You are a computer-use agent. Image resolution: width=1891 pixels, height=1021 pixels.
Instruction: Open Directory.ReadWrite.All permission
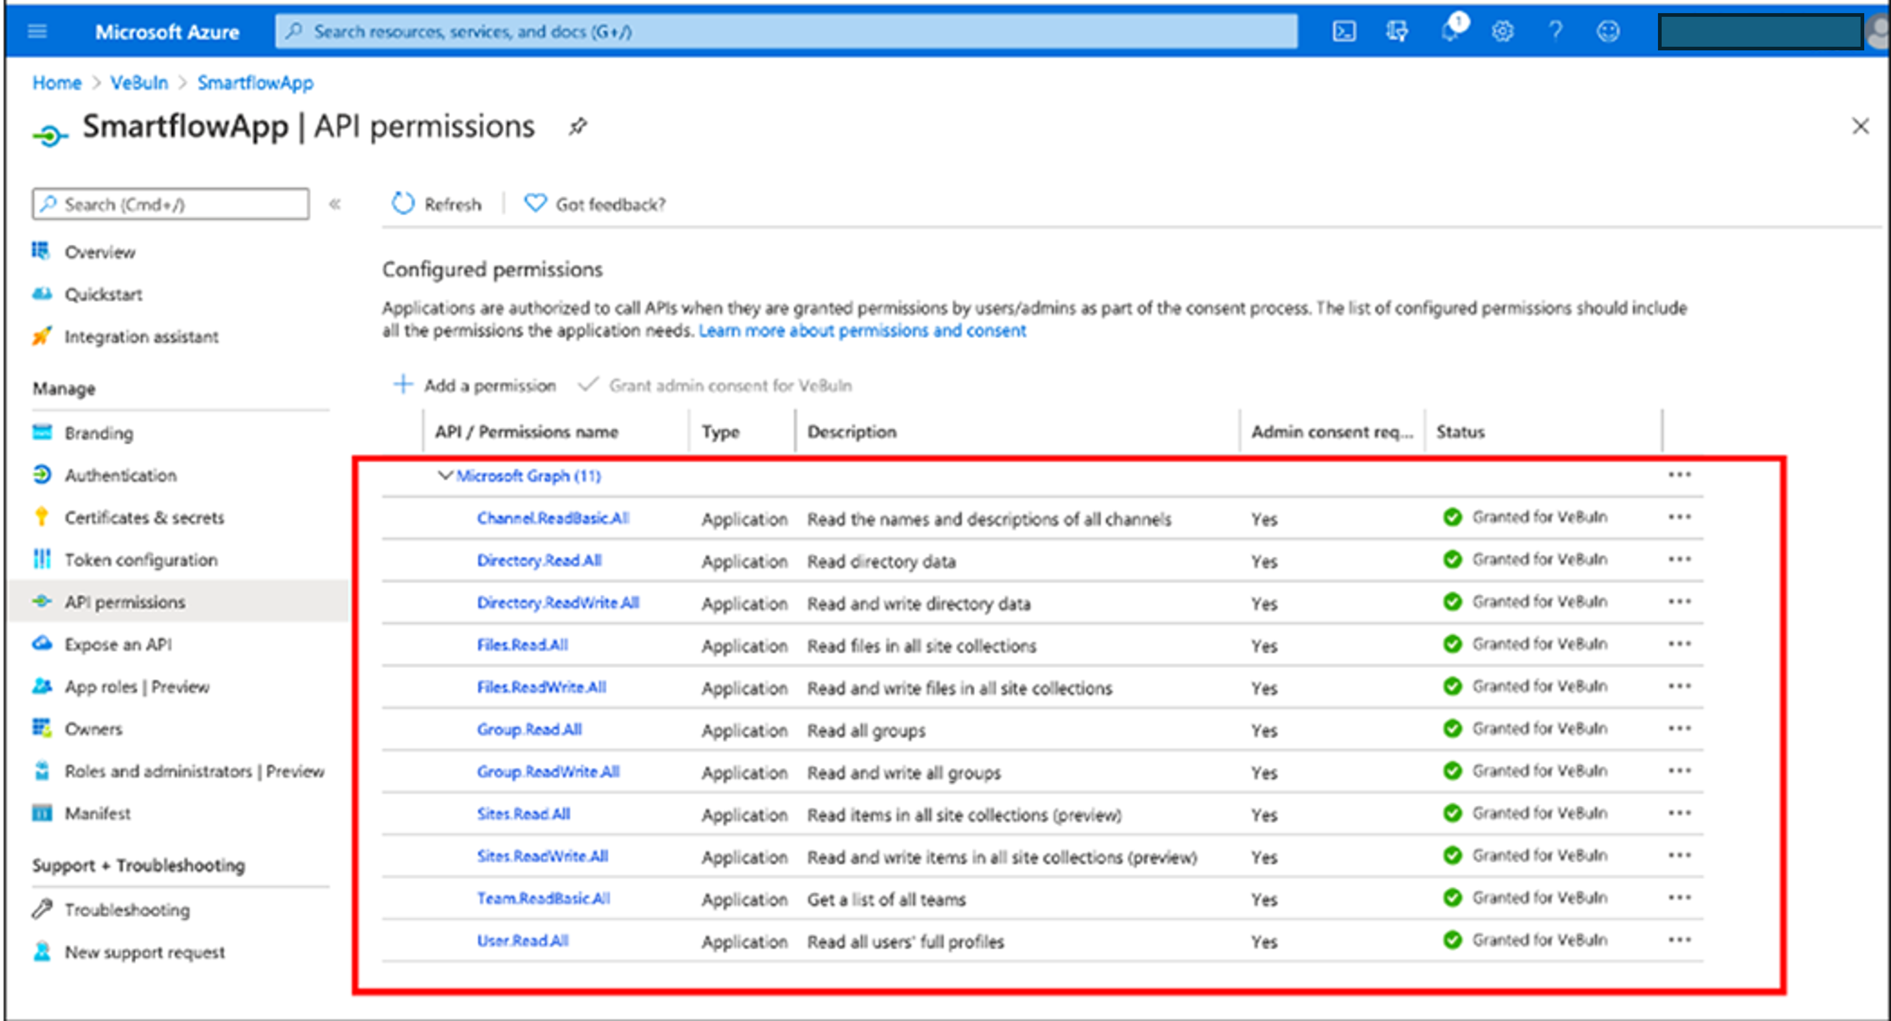(x=558, y=602)
